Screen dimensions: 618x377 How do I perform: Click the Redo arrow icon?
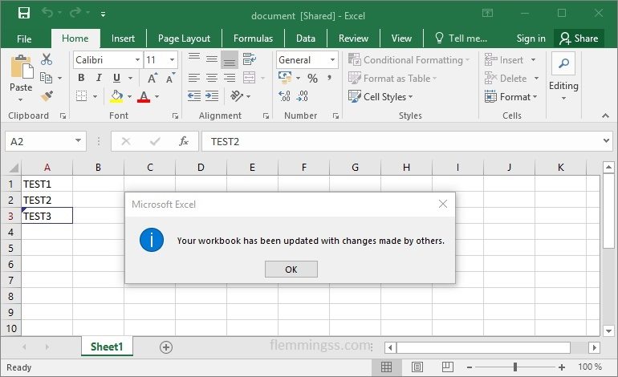point(75,13)
